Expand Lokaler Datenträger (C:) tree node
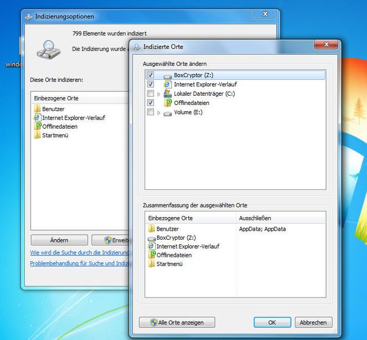Image resolution: width=367 pixels, height=340 pixels. pyautogui.click(x=159, y=94)
